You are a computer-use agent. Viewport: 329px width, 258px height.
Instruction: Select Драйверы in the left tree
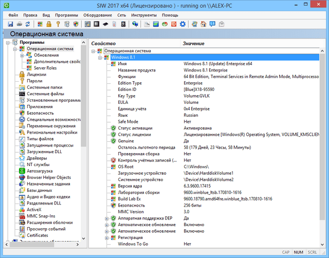[37, 158]
